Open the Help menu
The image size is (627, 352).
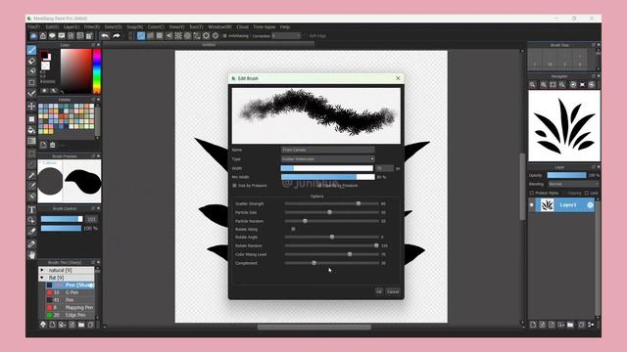coord(285,27)
